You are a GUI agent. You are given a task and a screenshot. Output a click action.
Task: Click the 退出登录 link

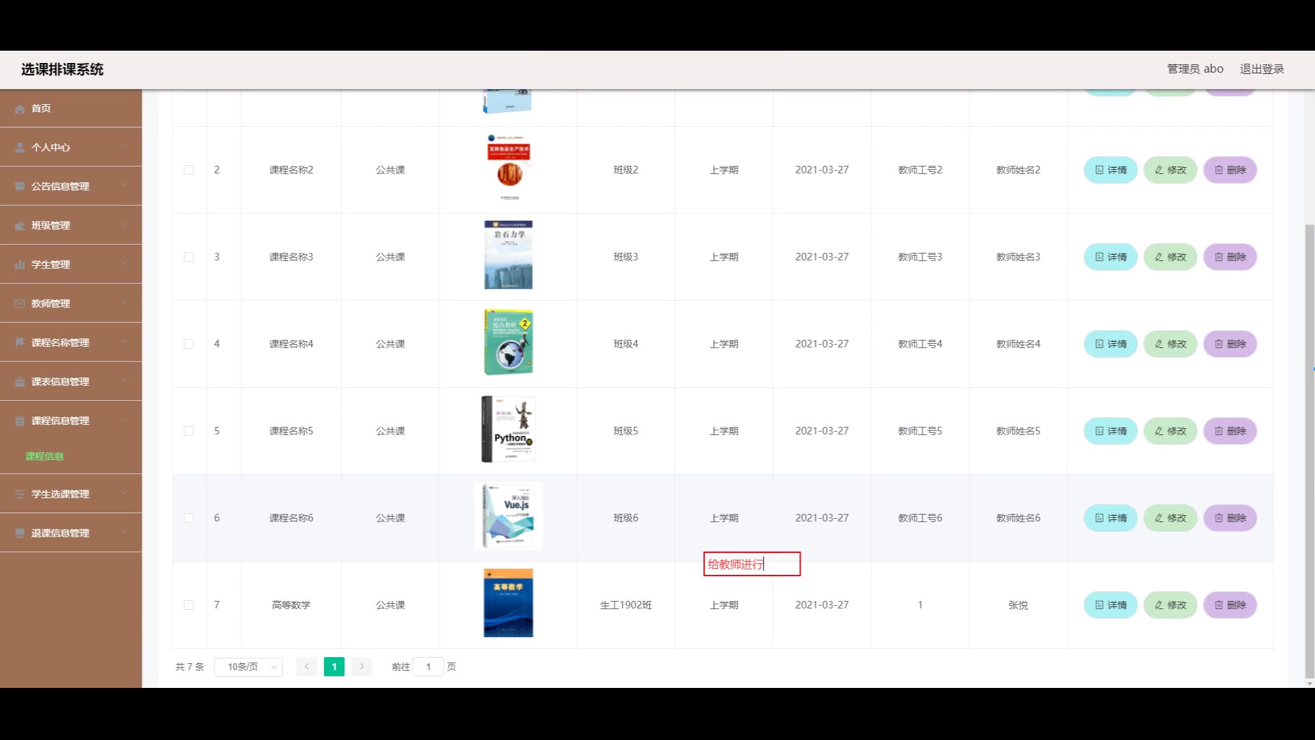coord(1262,69)
